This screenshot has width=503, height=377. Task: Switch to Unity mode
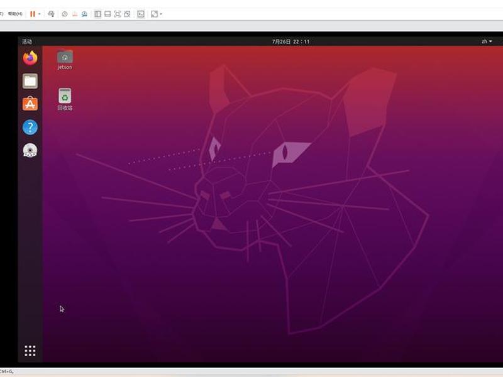[x=128, y=14]
